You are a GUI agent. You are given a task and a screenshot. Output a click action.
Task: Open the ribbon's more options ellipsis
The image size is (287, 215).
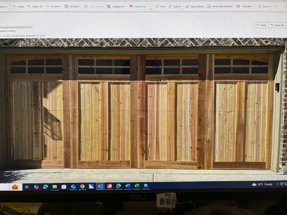tap(276, 6)
